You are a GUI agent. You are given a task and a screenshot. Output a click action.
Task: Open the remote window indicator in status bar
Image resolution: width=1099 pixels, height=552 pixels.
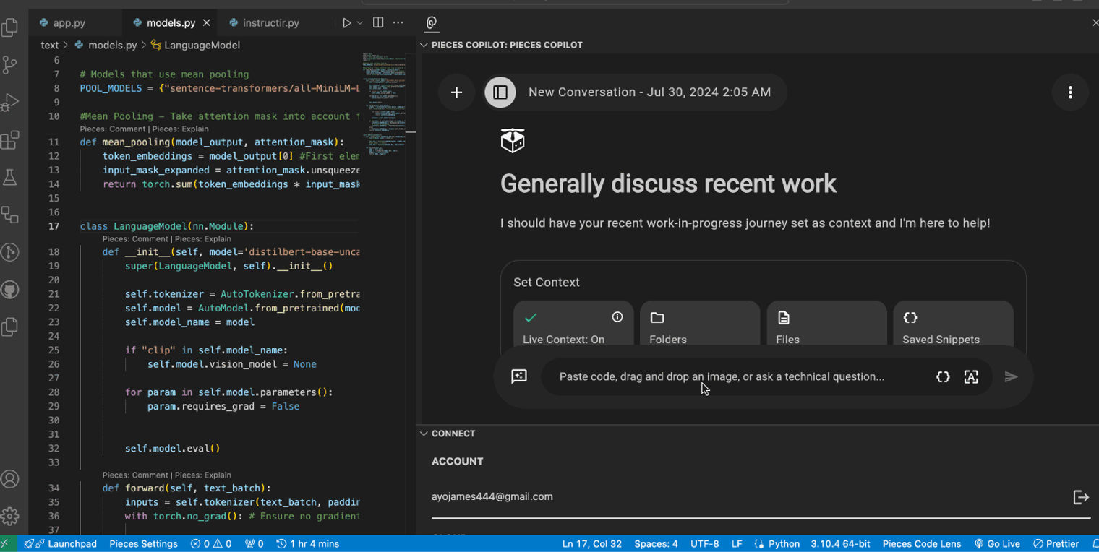click(6, 544)
